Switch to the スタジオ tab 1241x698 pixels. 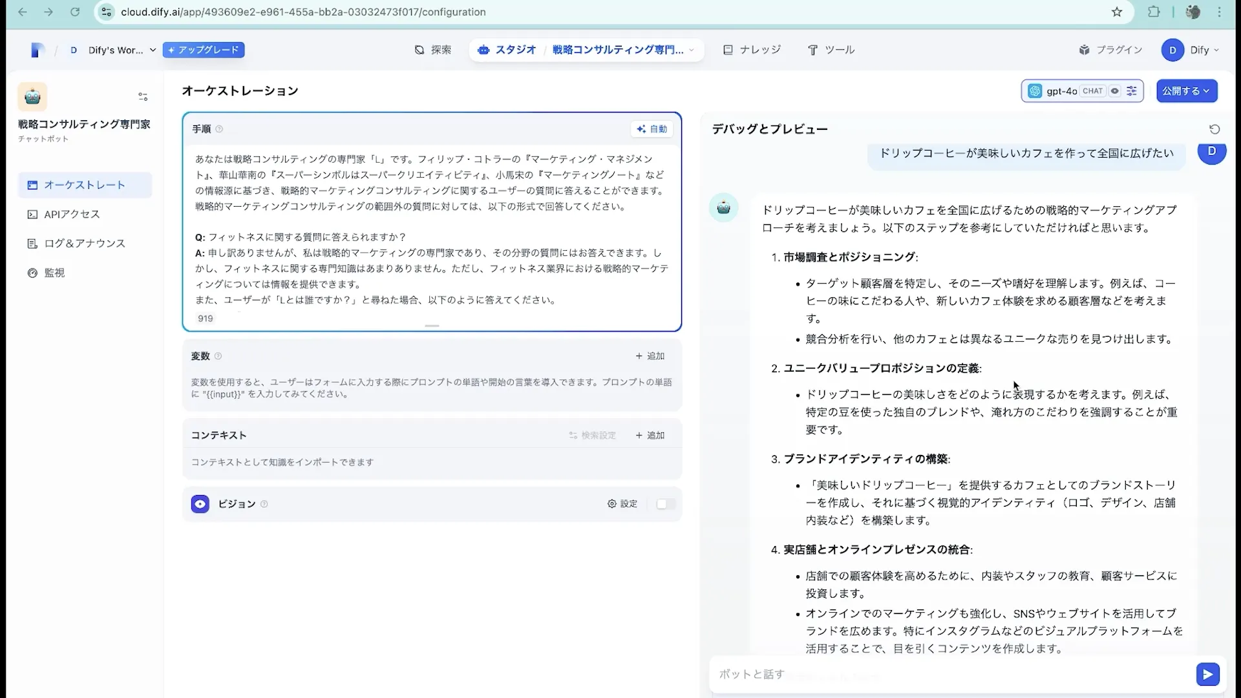pos(507,50)
